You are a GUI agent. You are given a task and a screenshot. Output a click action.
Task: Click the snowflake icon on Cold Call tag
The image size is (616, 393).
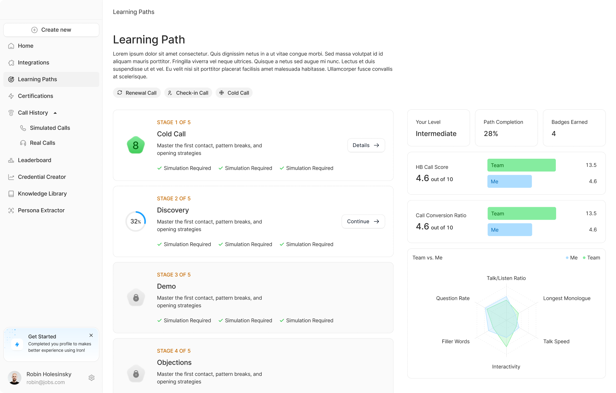coord(222,92)
